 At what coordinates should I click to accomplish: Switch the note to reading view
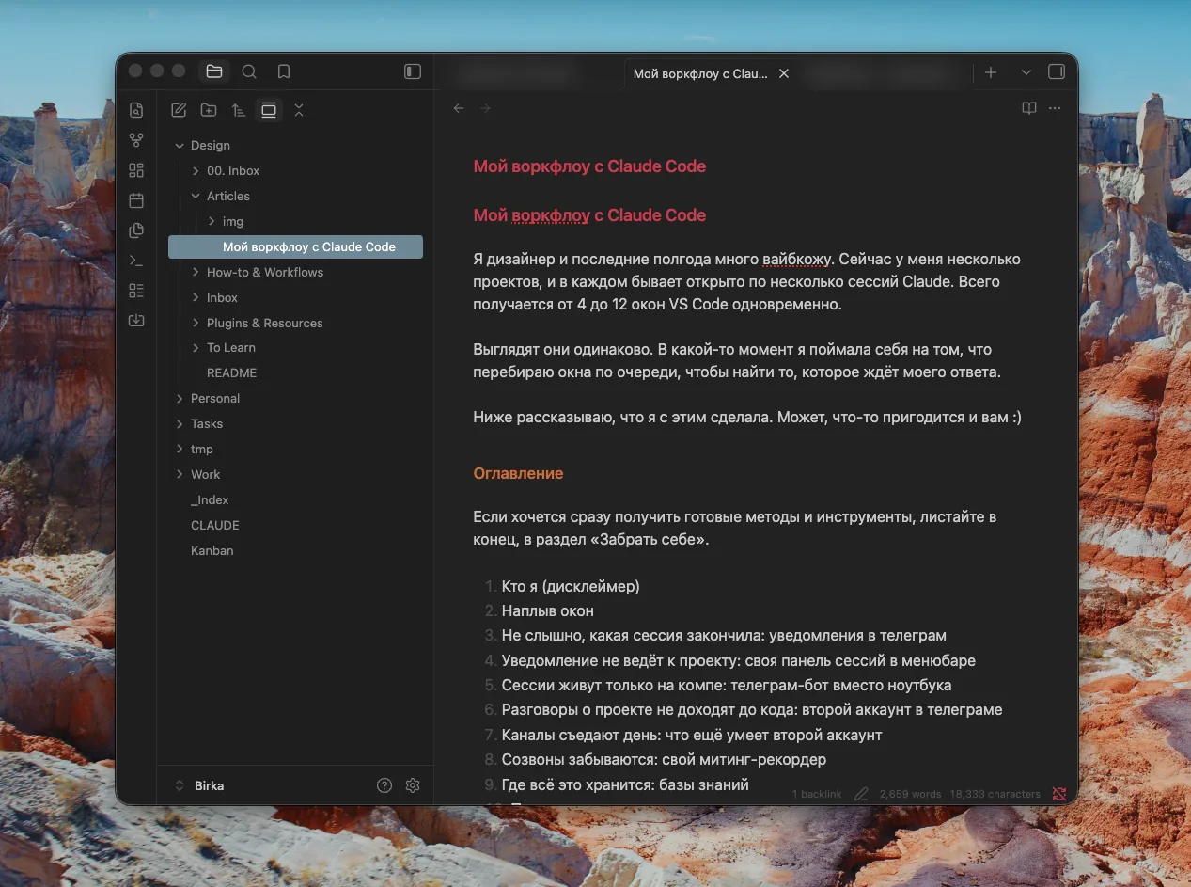point(1029,108)
